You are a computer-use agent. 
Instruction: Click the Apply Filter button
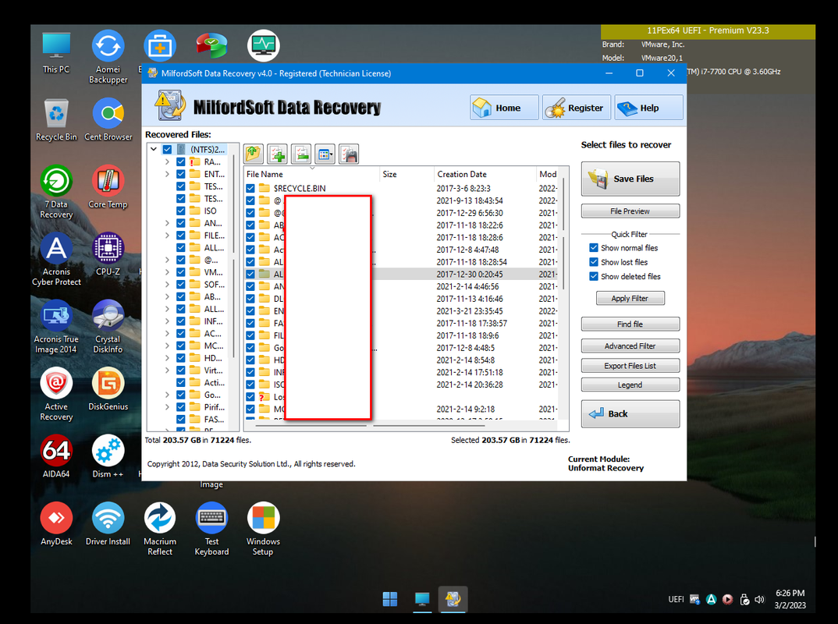click(630, 298)
